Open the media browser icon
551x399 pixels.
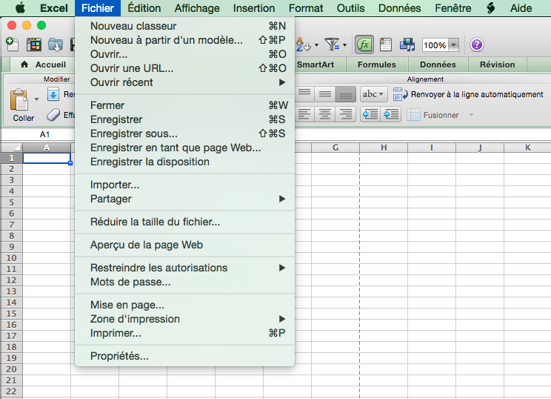pyautogui.click(x=407, y=44)
